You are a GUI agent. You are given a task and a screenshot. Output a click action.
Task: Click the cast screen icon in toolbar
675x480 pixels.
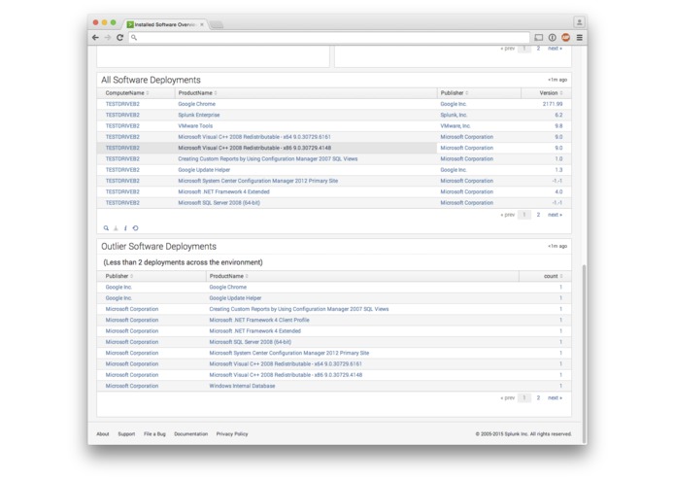pyautogui.click(x=538, y=38)
